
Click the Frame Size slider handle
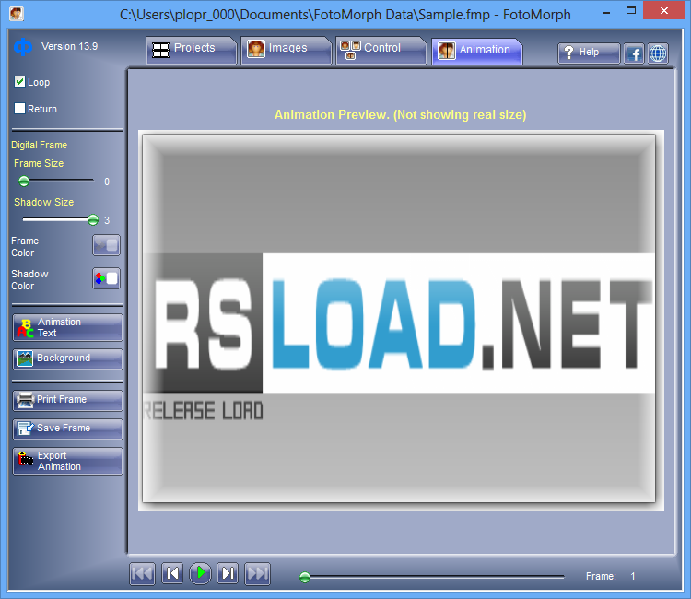[24, 181]
